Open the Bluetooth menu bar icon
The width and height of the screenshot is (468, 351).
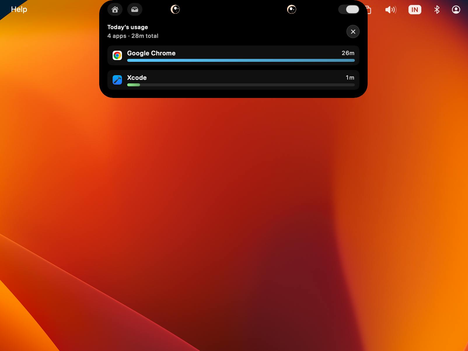[x=437, y=10]
